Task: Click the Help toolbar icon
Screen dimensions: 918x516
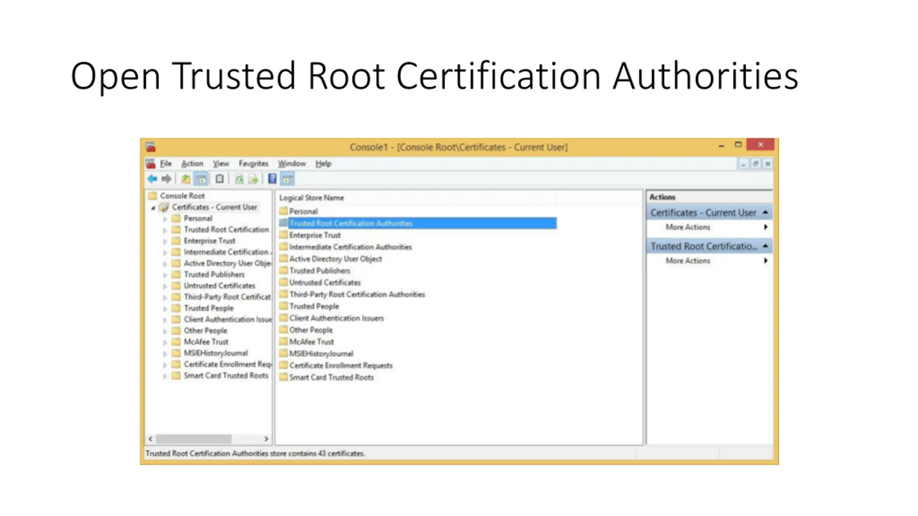Action: tap(272, 178)
